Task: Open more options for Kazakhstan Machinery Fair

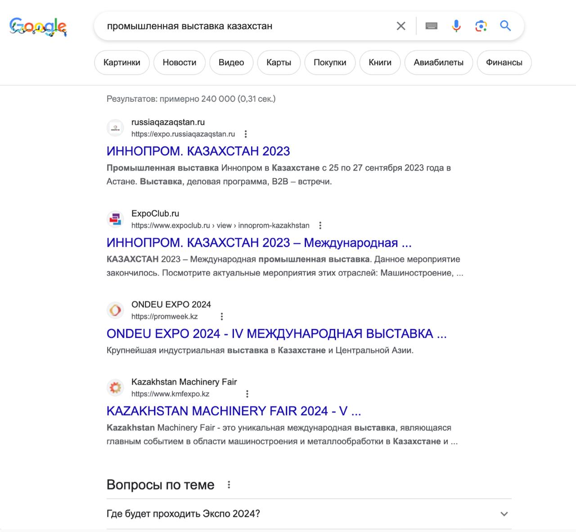Action: point(247,394)
